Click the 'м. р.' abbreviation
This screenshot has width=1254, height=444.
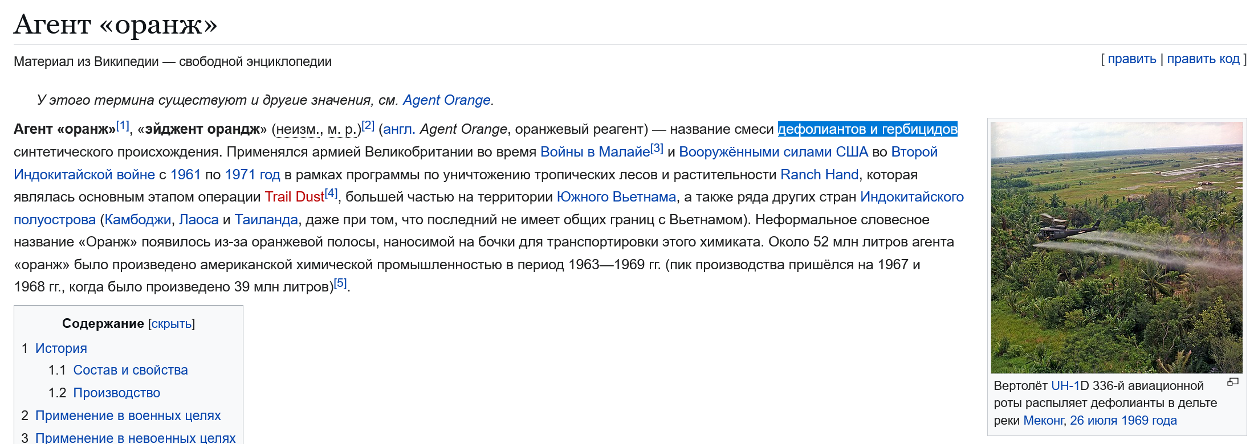click(341, 130)
